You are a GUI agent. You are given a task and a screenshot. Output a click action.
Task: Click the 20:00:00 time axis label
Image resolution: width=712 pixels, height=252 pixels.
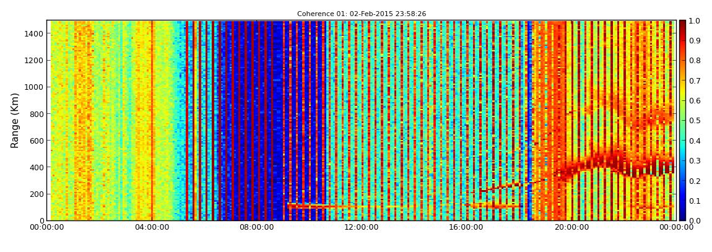[x=570, y=227]
